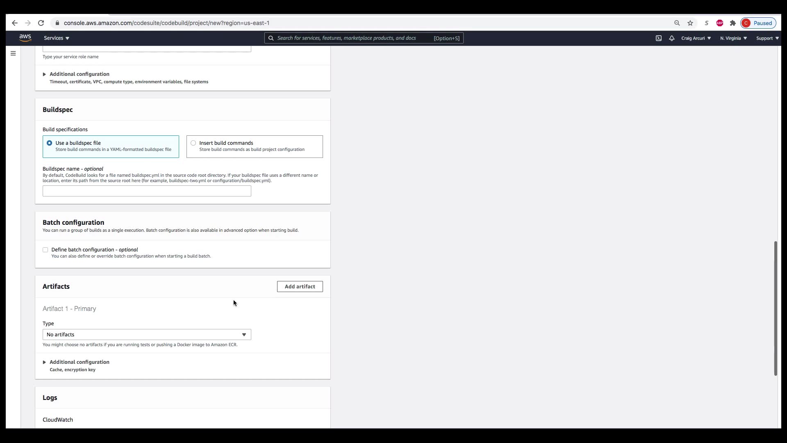Reload the page with the refresh icon
787x443 pixels.
click(x=41, y=23)
